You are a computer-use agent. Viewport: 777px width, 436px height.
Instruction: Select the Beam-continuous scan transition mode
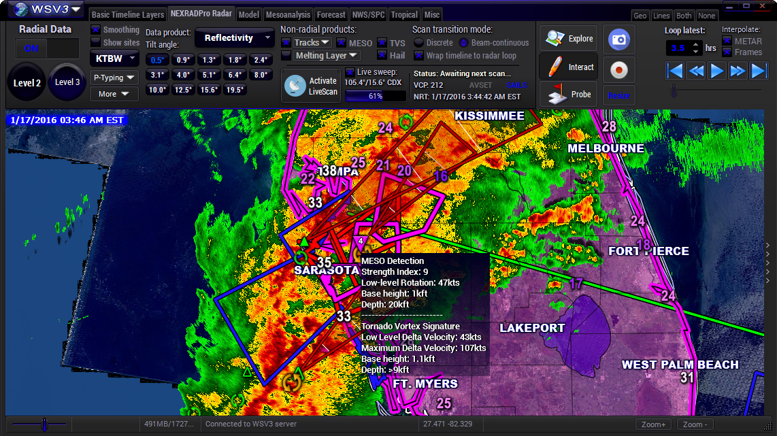463,43
